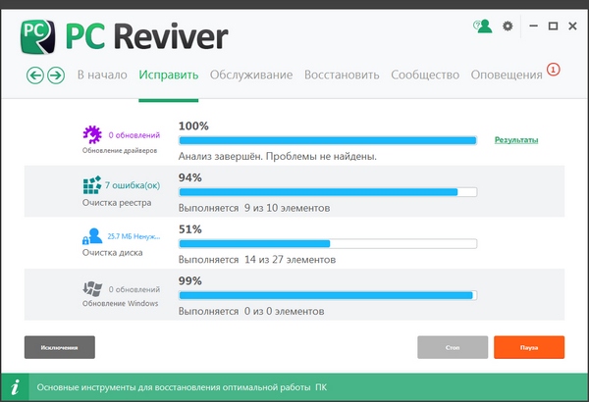589x402 pixels.
Task: Open the Сообщество tab
Action: click(425, 75)
